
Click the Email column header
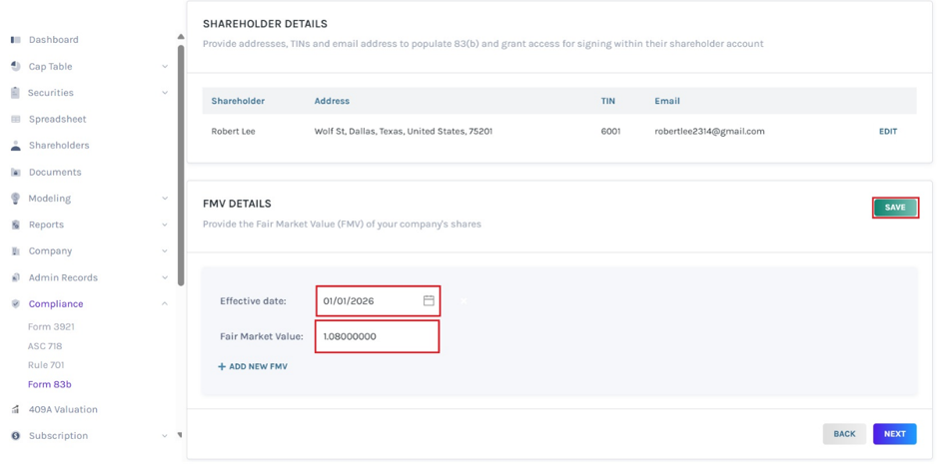click(x=667, y=101)
